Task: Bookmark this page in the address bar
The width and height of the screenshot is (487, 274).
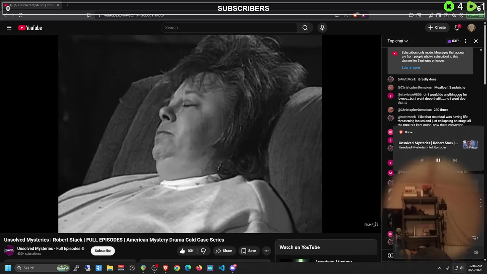Action: pos(89,15)
